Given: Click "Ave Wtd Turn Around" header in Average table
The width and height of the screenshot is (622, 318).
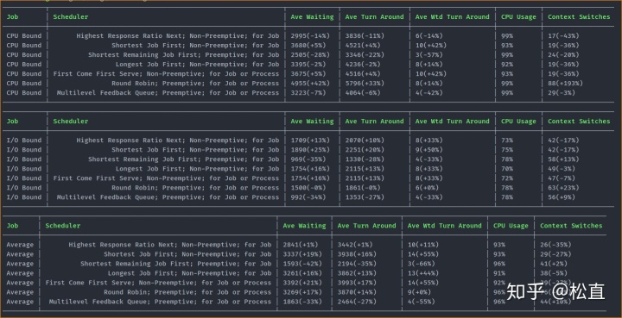Looking at the screenshot, I should point(445,226).
